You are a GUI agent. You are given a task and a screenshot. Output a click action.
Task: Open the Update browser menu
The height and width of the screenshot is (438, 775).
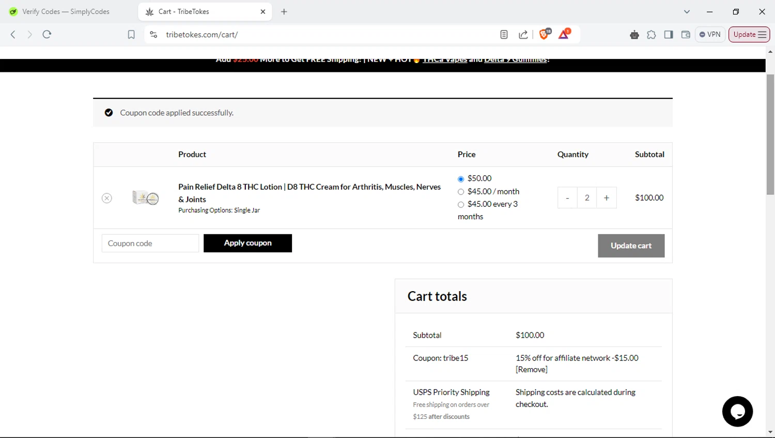click(749, 35)
